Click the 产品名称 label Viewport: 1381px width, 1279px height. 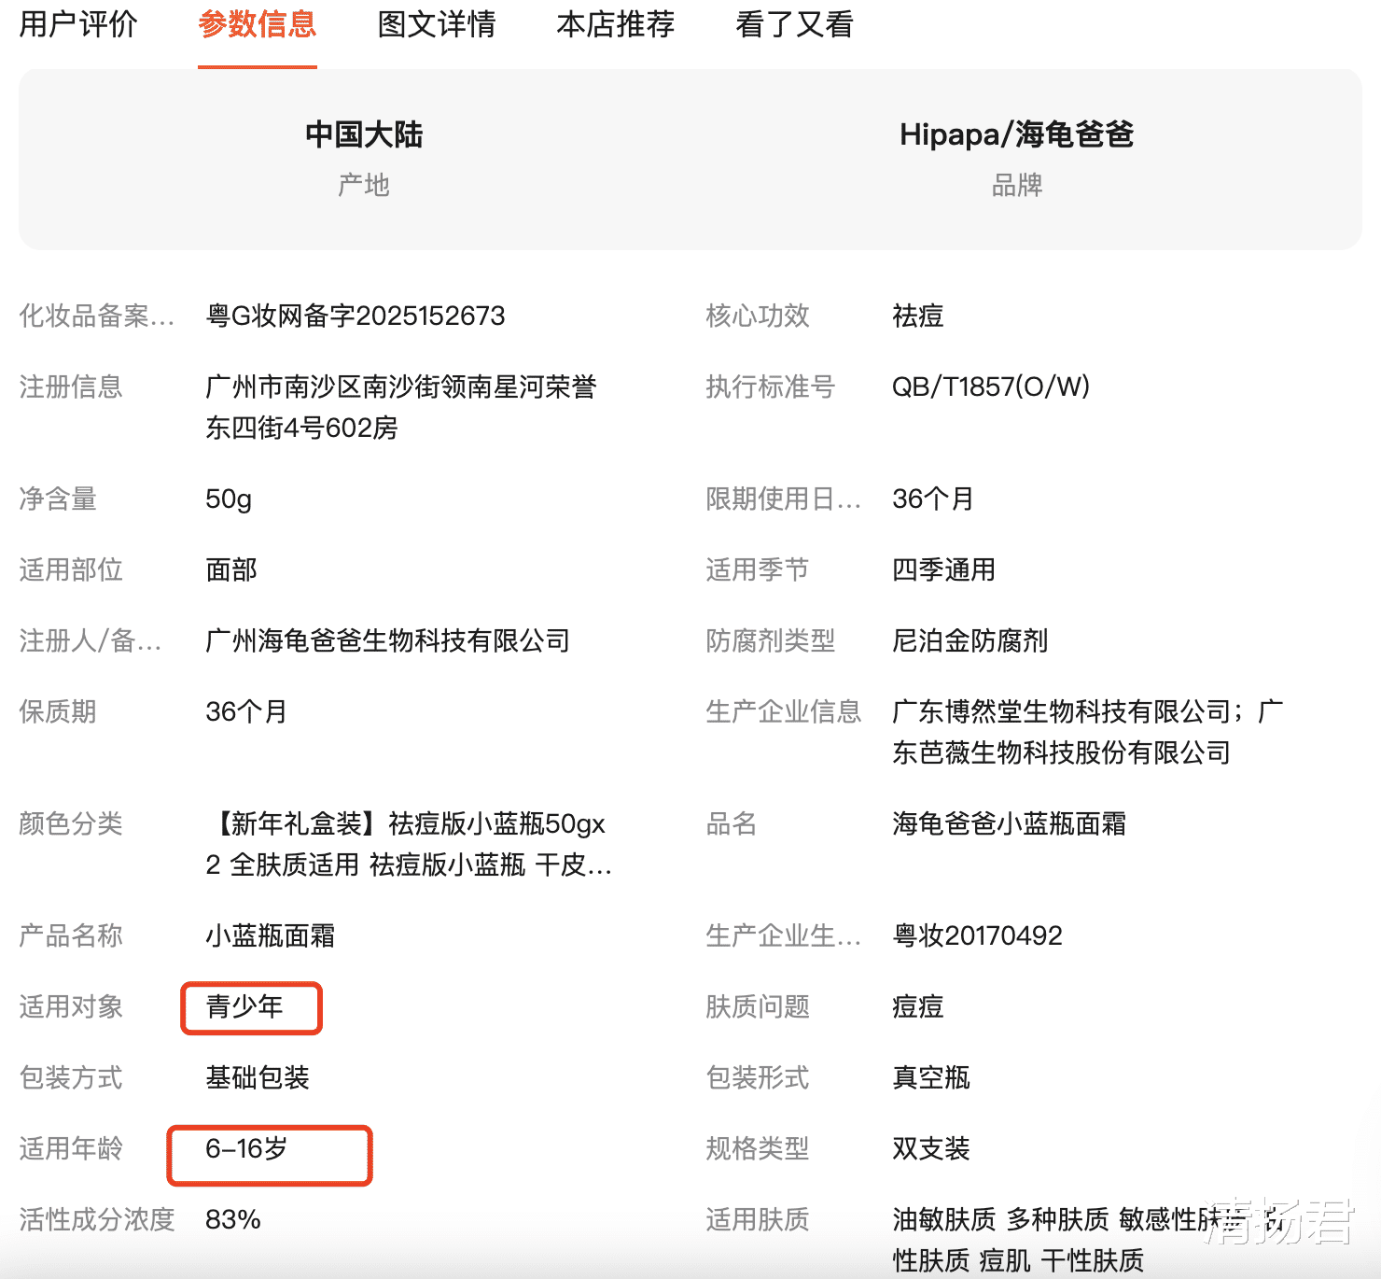click(x=71, y=935)
